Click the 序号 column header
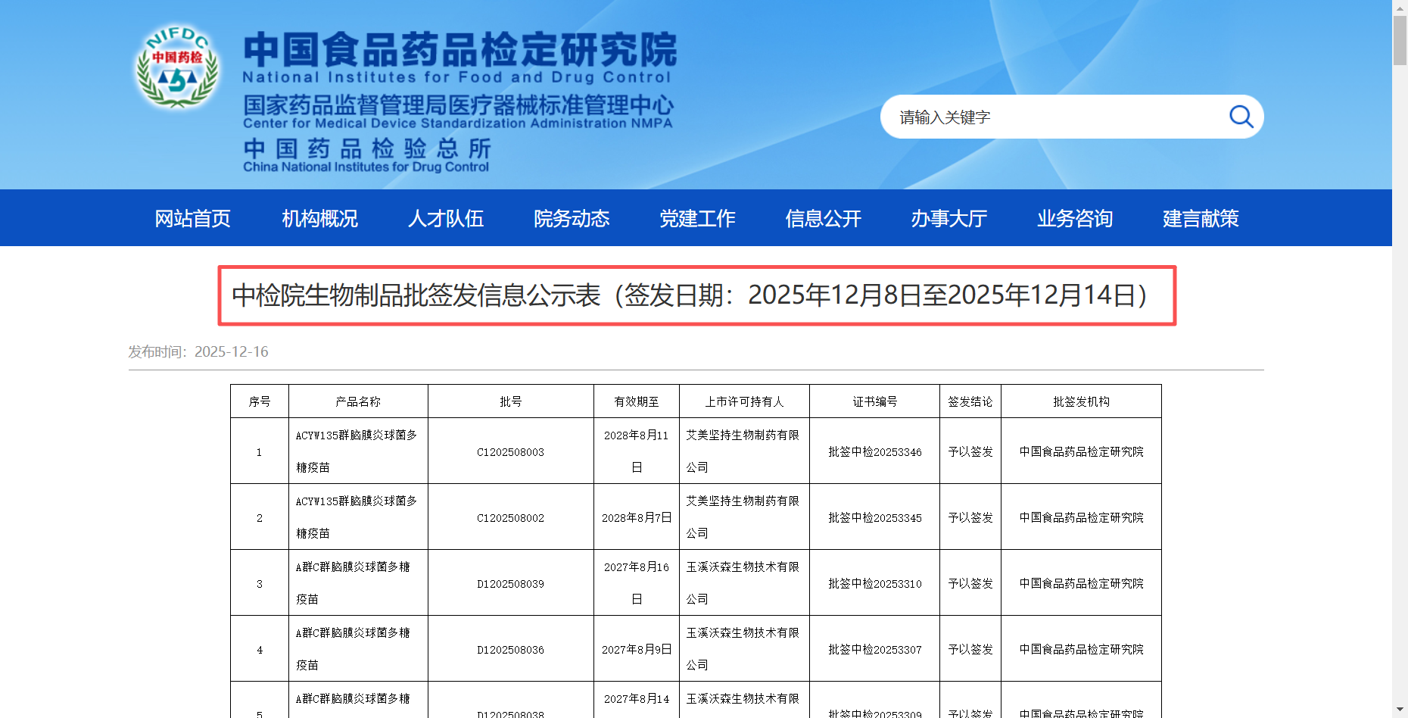The image size is (1408, 718). (260, 401)
